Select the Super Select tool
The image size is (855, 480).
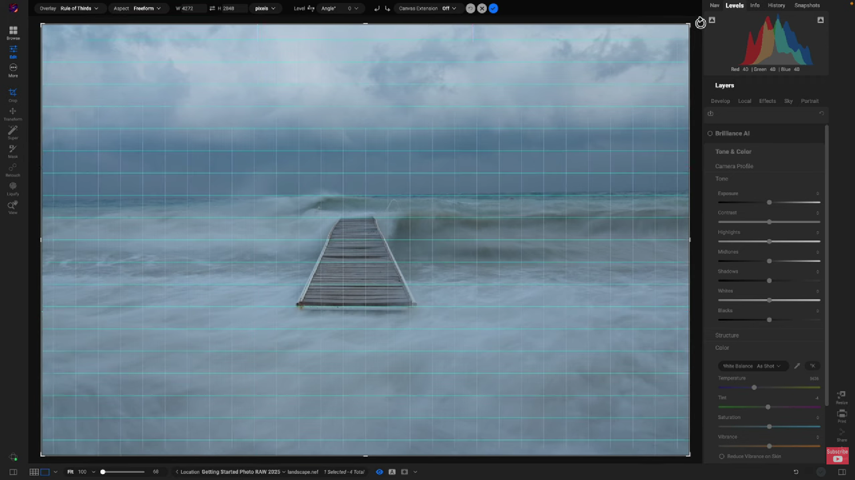(13, 132)
